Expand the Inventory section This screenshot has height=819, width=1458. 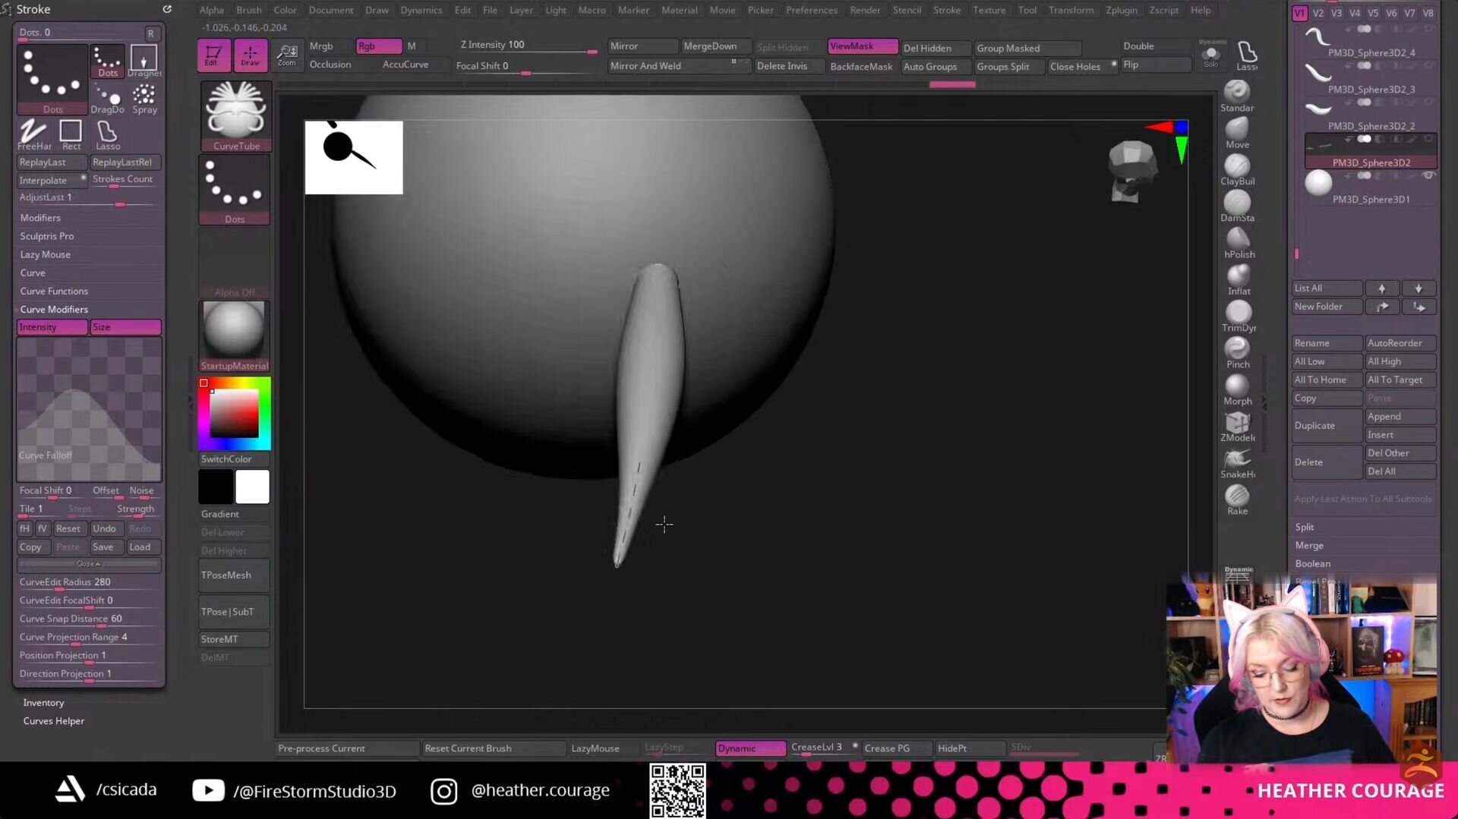(43, 703)
